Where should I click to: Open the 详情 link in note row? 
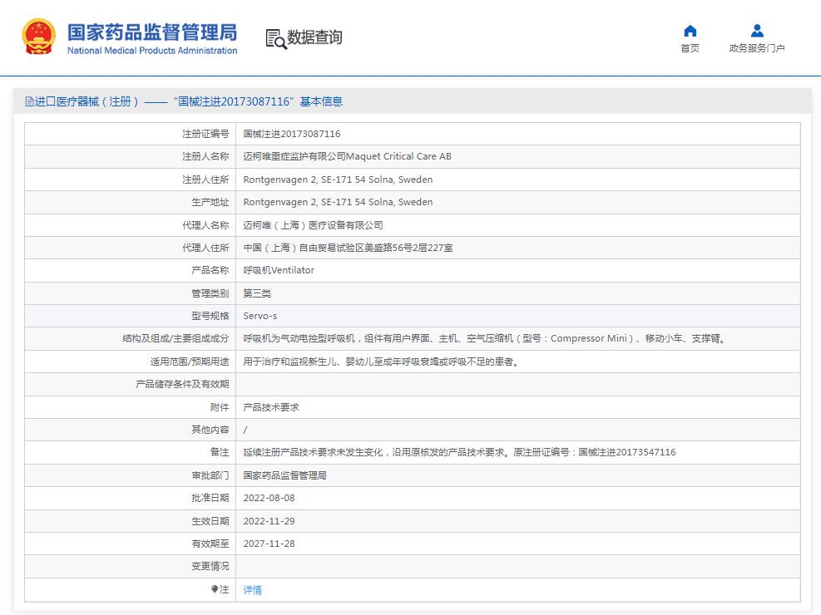tap(252, 590)
